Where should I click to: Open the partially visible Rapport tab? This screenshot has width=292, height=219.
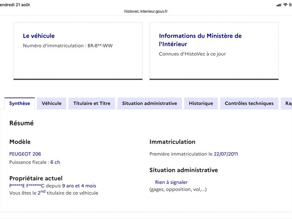pos(287,103)
